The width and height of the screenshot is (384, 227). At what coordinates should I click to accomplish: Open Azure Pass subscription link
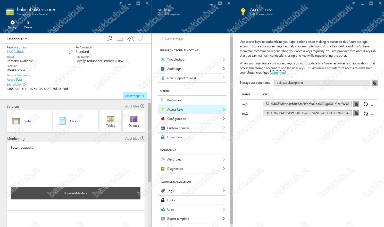tap(14, 80)
